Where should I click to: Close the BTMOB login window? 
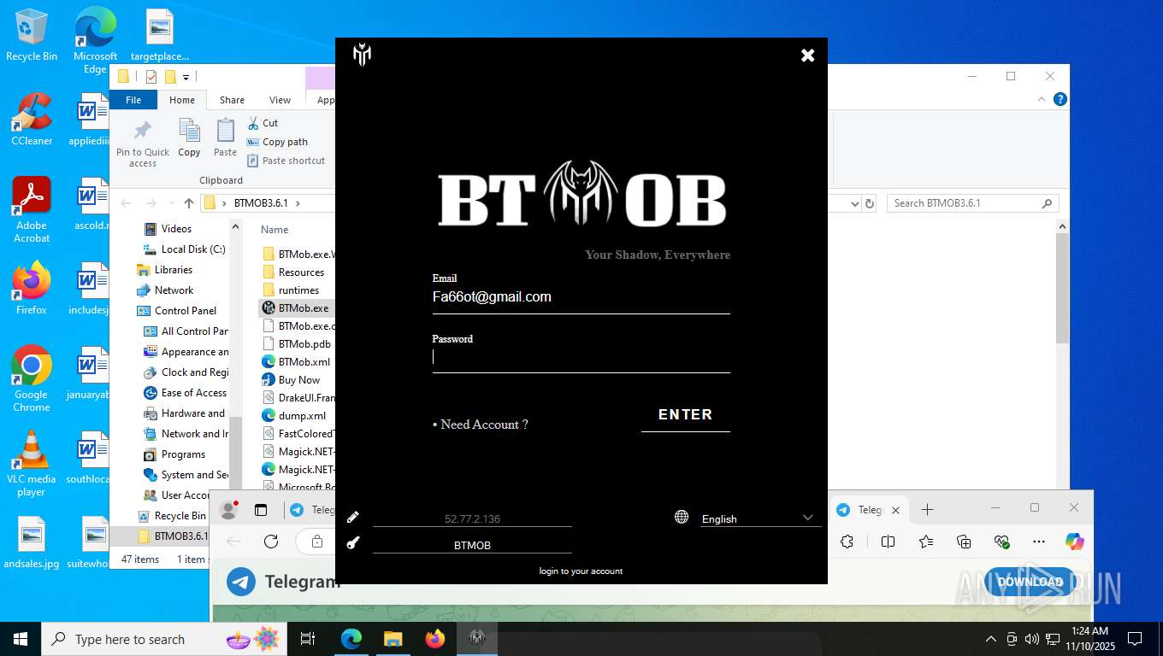807,56
